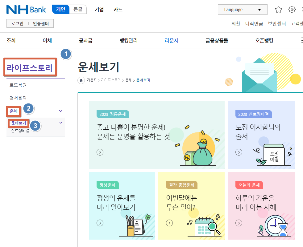Click '평생의 운세를 미리 알아보기' text
The width and height of the screenshot is (303, 247).
[116, 203]
